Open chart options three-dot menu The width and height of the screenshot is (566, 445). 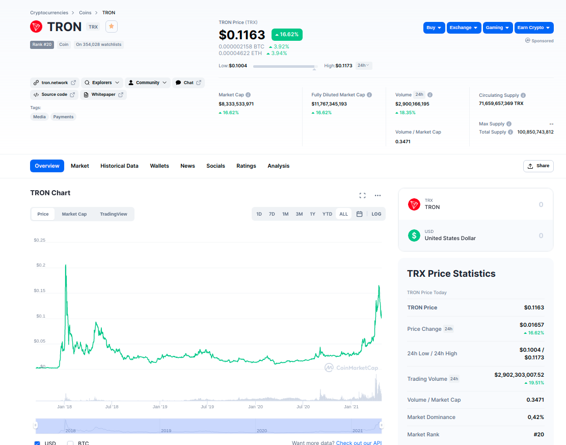point(378,195)
